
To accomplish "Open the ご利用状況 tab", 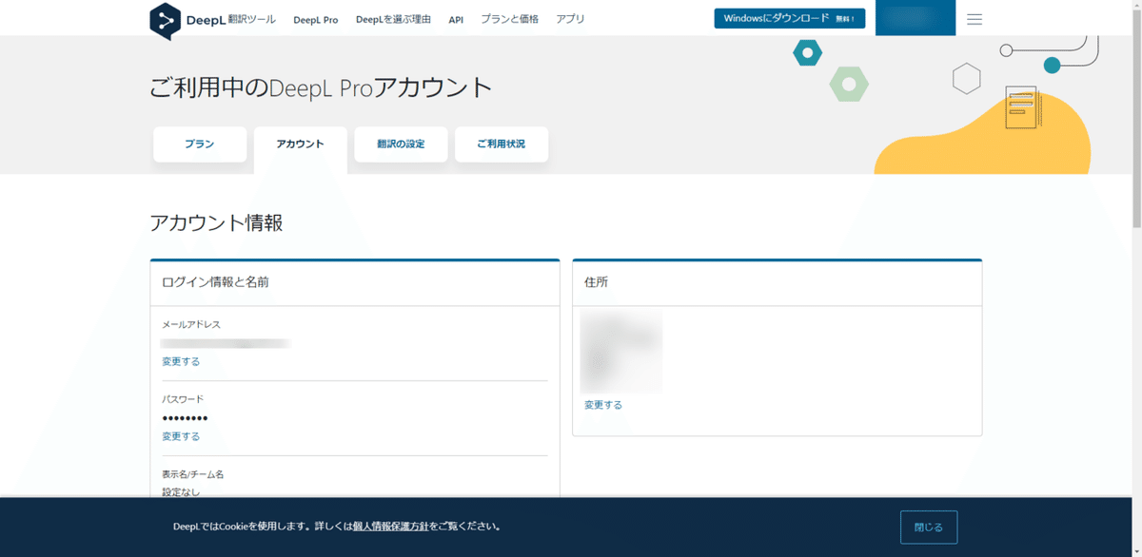I will click(x=502, y=144).
